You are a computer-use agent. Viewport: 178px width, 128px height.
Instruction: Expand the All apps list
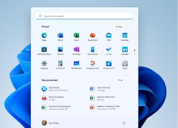click(121, 27)
